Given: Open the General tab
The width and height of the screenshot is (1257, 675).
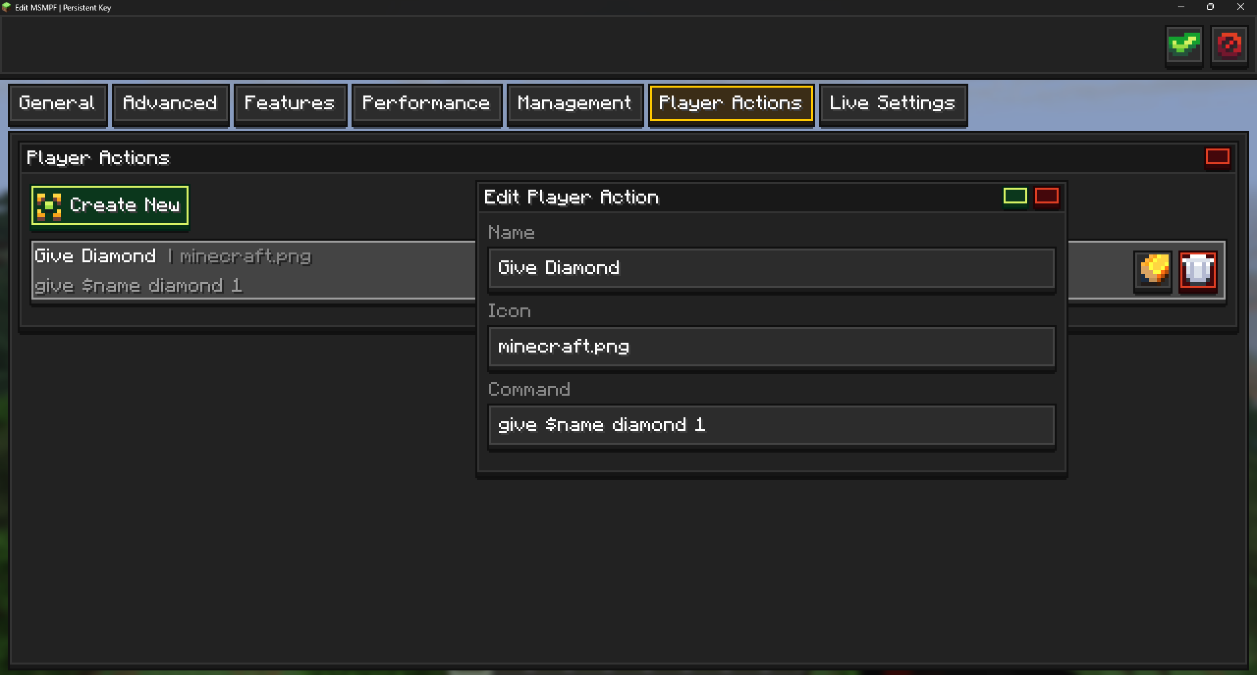Looking at the screenshot, I should pos(58,103).
